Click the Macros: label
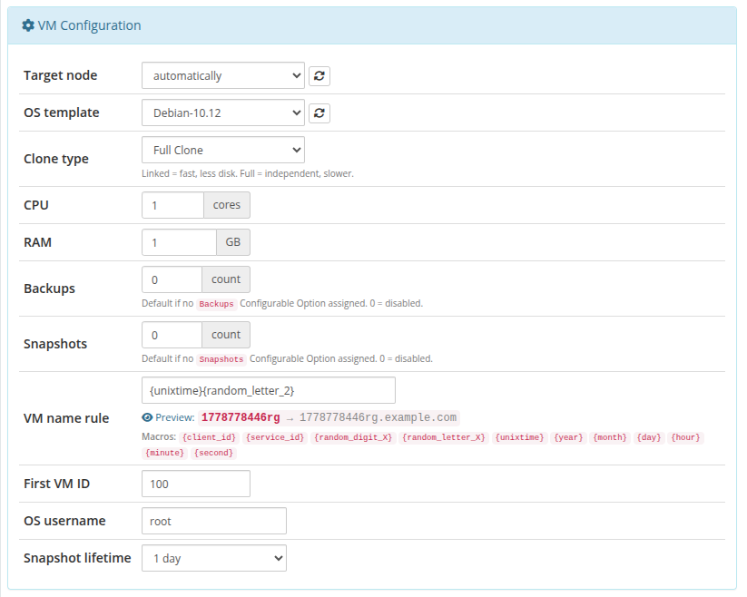This screenshot has height=597, width=747. (159, 436)
